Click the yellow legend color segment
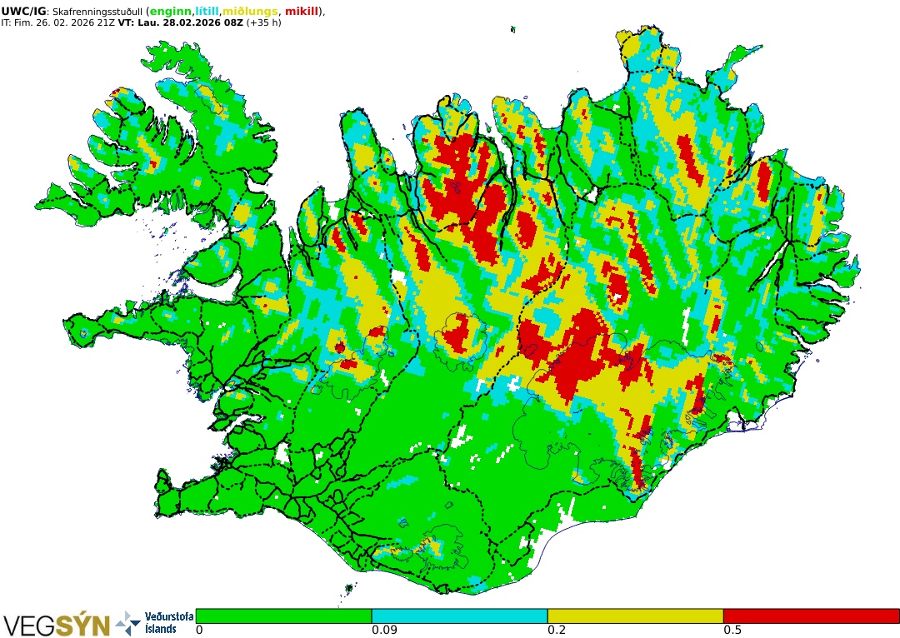 point(635,616)
